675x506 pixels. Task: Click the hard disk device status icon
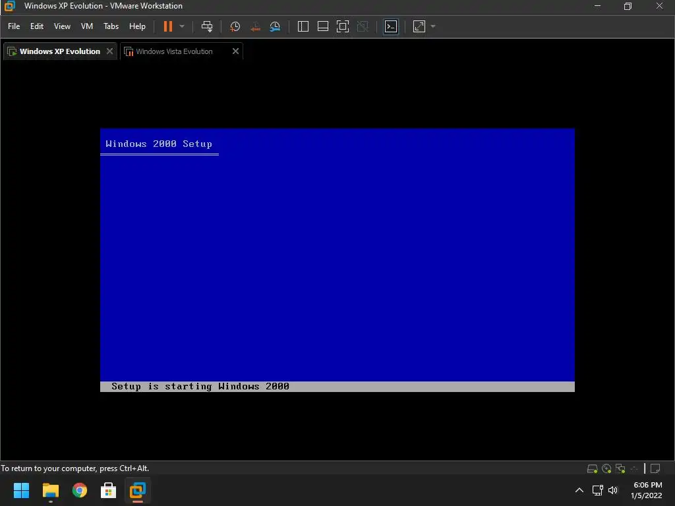tap(593, 468)
